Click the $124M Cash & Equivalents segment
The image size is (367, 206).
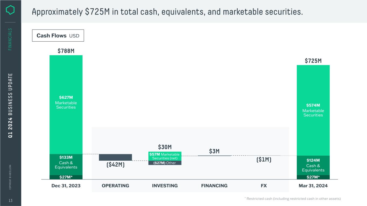(313, 165)
